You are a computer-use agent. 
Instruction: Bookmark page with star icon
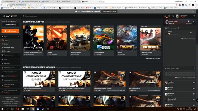(x=176, y=5)
